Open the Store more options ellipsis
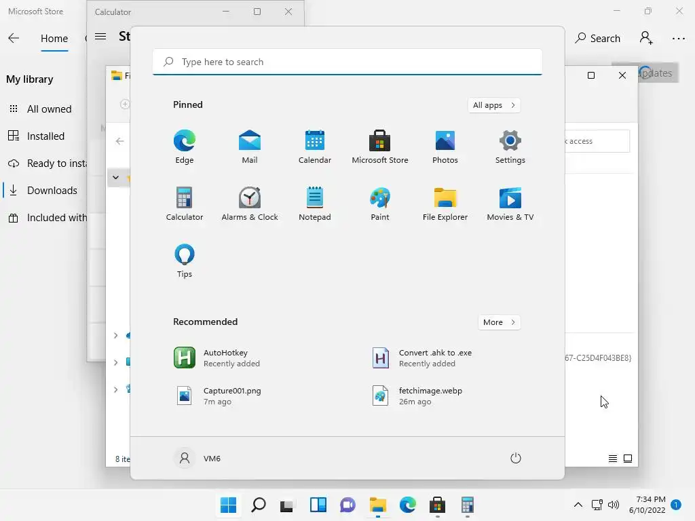695x521 pixels. coord(679,39)
